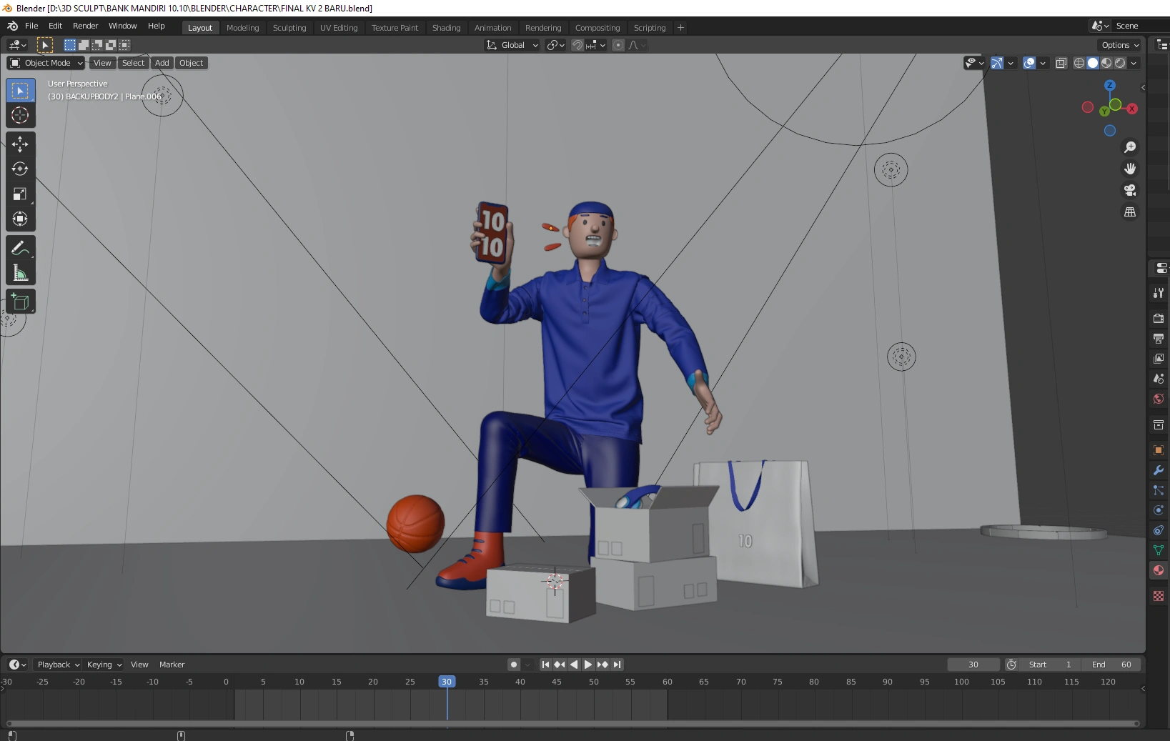Open the Tool settings properties tab
1170x741 pixels.
pos(1159,293)
